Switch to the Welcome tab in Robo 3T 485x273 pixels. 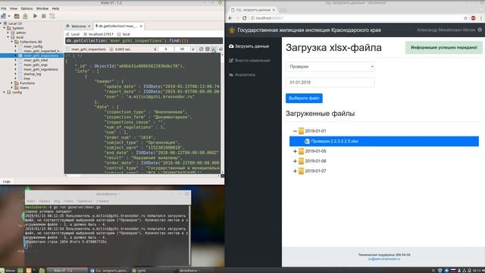[78, 27]
